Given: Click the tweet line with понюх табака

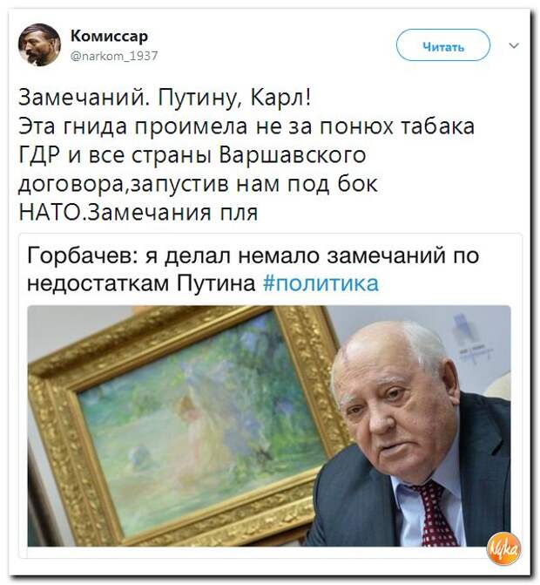Looking at the screenshot, I should (246, 126).
